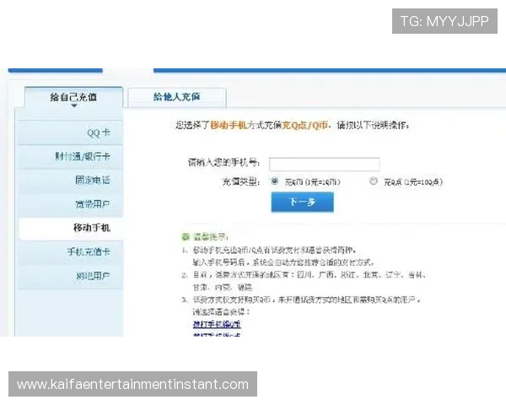Select 固定电话 payment option
This screenshot has width=506, height=405.
(x=70, y=181)
